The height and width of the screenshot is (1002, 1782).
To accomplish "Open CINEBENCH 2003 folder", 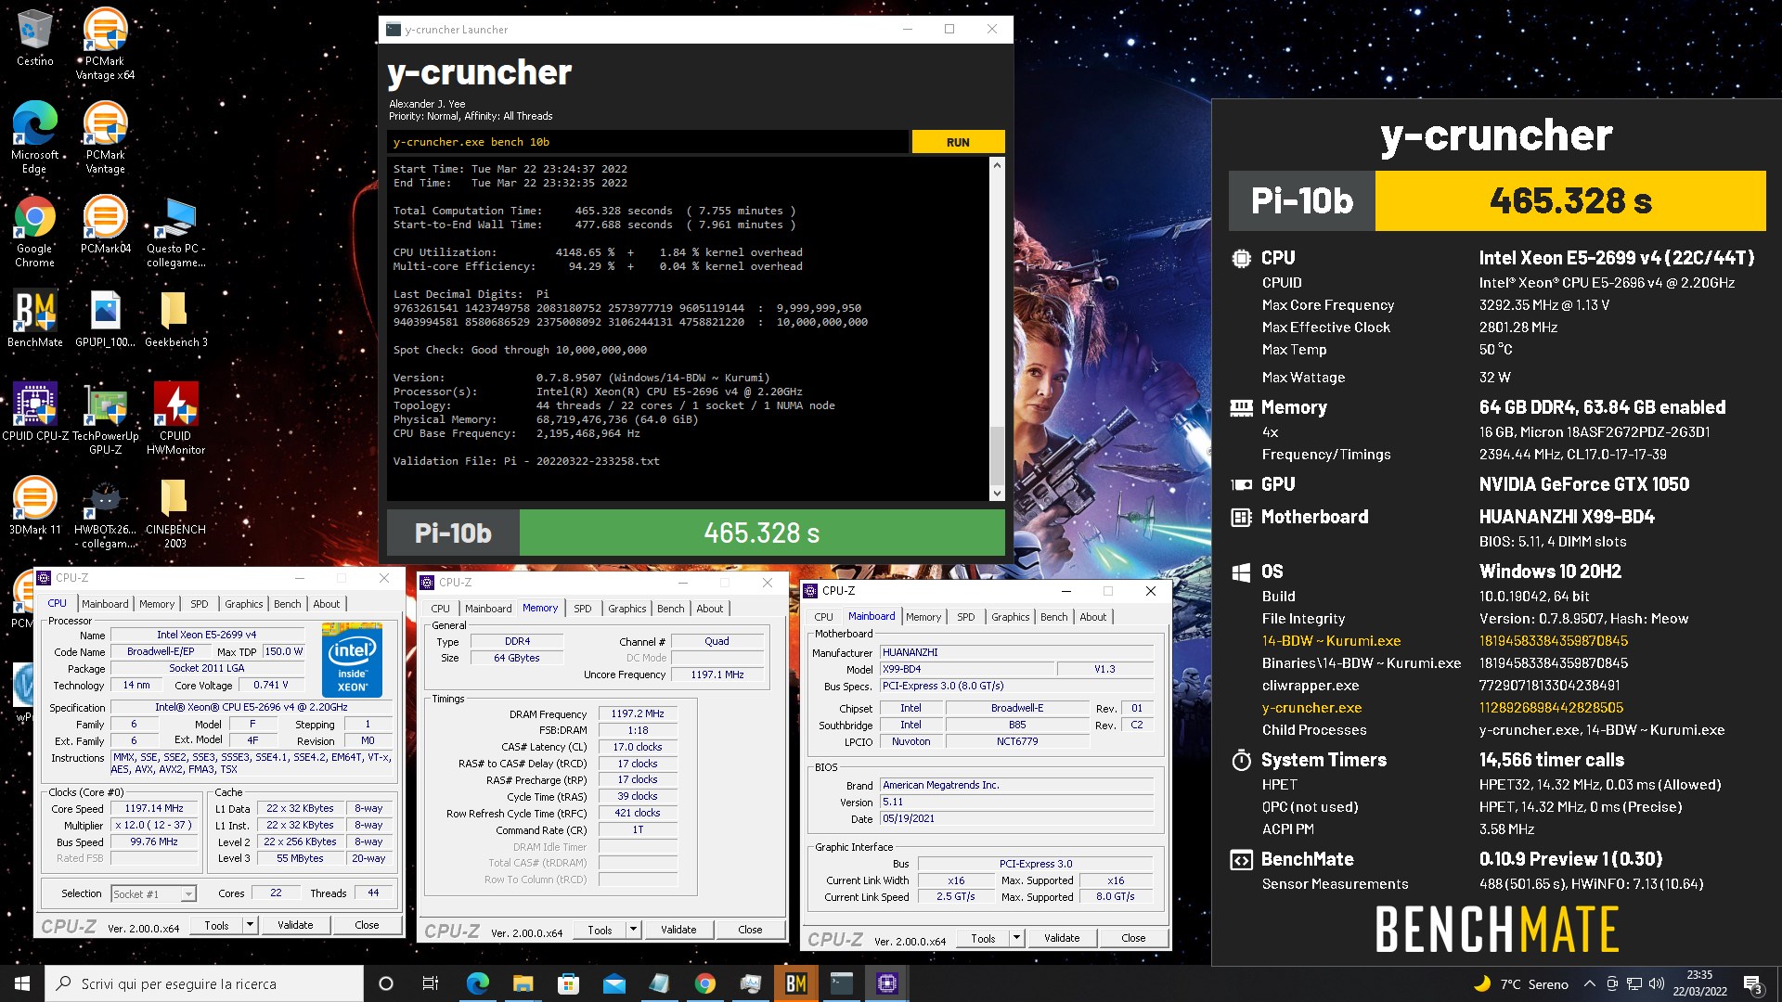I will (175, 514).
